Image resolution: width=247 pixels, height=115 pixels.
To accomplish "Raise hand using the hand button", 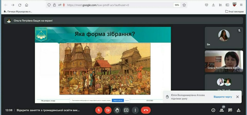I will [117, 110].
